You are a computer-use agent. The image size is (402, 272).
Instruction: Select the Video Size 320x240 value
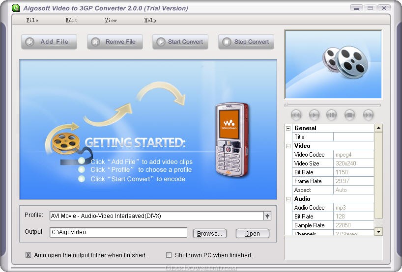click(x=353, y=163)
